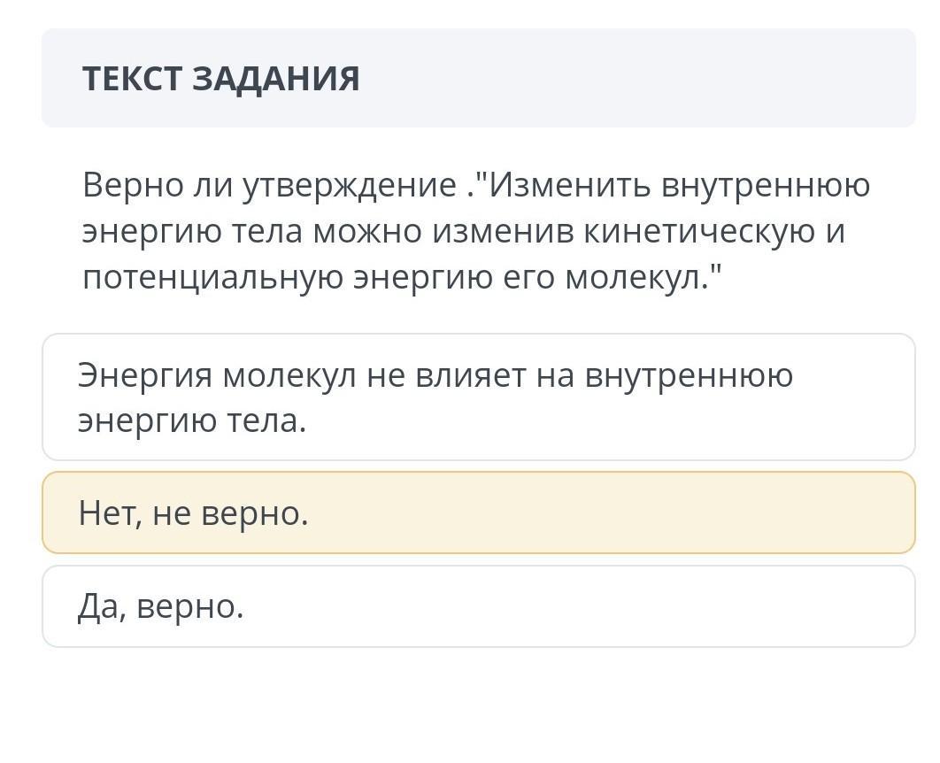Select the answer "Да, верно."
Screen dimensions: 940x763
pyautogui.click(x=478, y=607)
